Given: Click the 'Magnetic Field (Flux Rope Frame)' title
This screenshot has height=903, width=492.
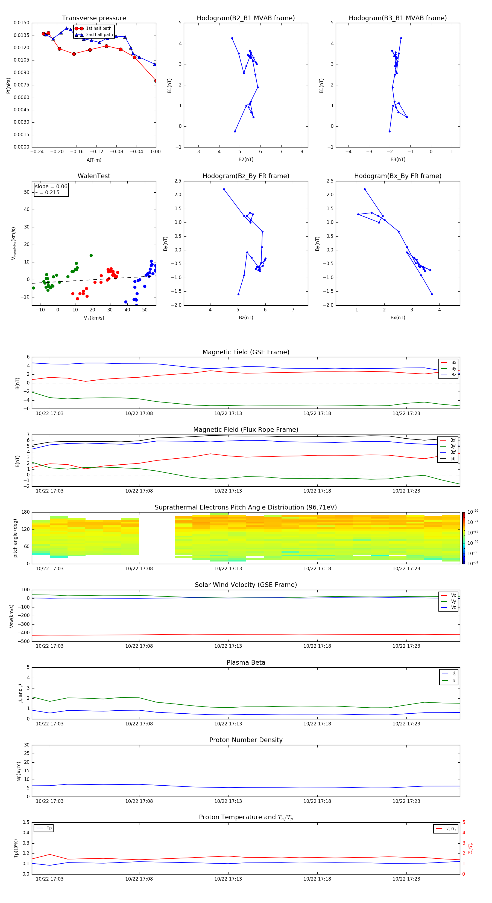Looking at the screenshot, I should tap(246, 430).
